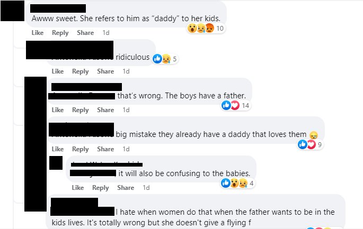This screenshot has height=229, width=363.
Task: Like the "boys have a father" comment
Action: pyautogui.click(x=58, y=110)
